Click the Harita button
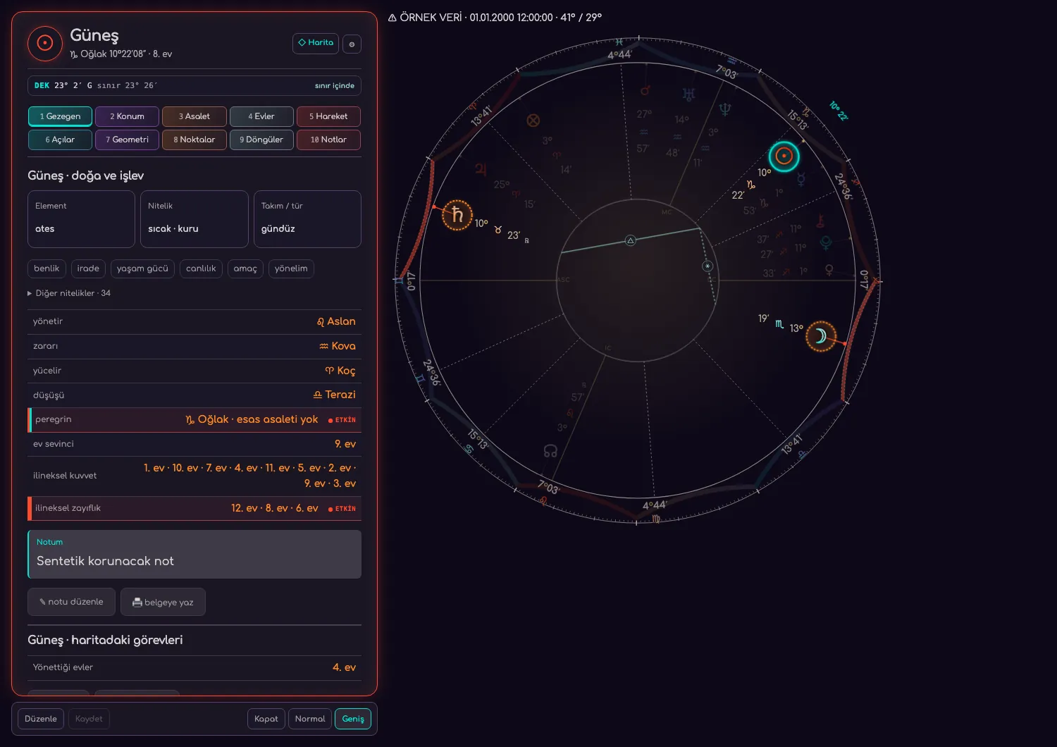1057x747 pixels. tap(316, 43)
